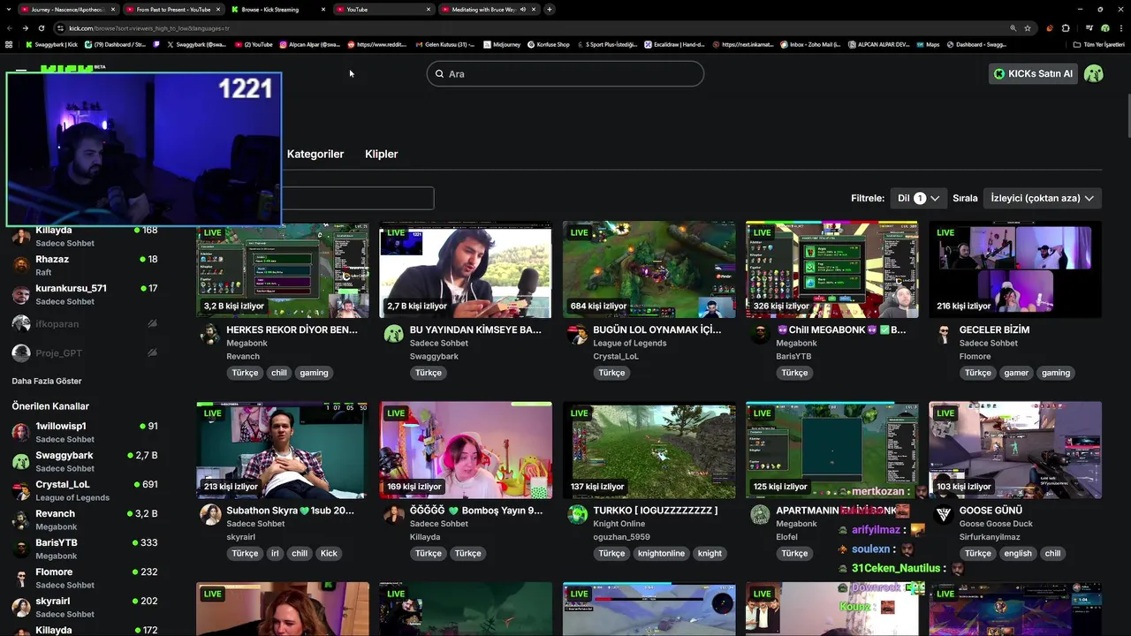Click gamer tag under GECELER BİZİM
This screenshot has width=1131, height=636.
1016,373
